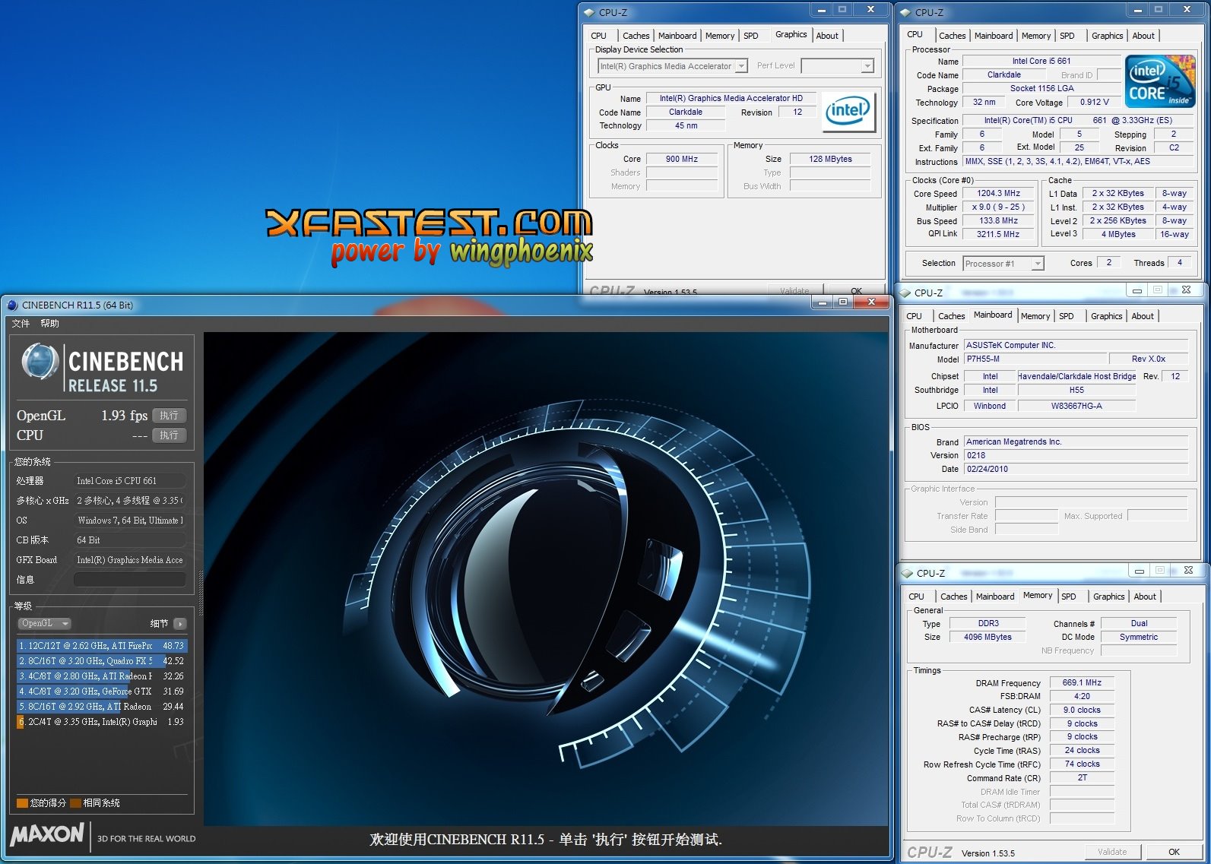1211x864 pixels.
Task: Switch to Caches tab in CPU-Z Graphics window
Action: (x=636, y=36)
